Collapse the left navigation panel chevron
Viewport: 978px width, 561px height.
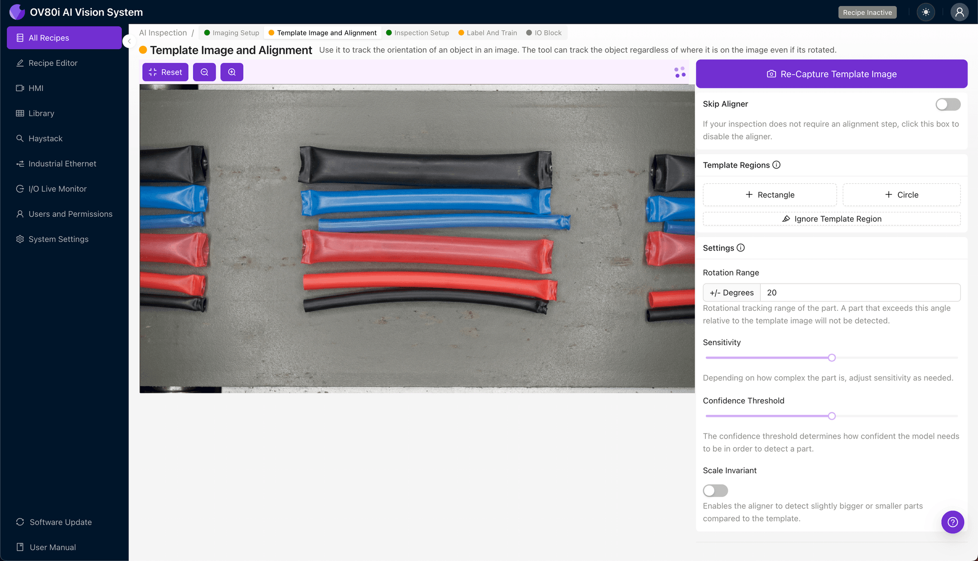129,41
